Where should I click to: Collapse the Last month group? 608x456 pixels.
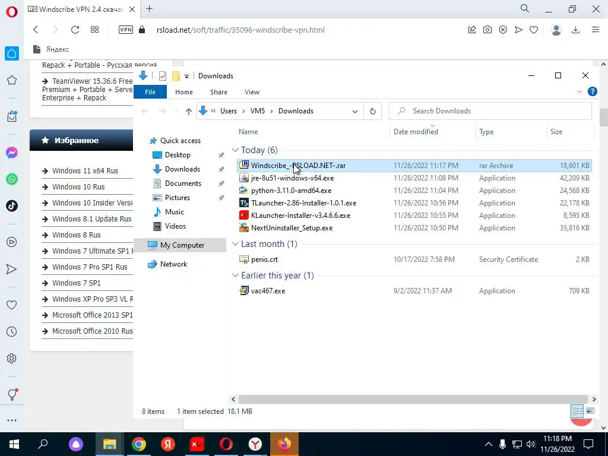(235, 244)
